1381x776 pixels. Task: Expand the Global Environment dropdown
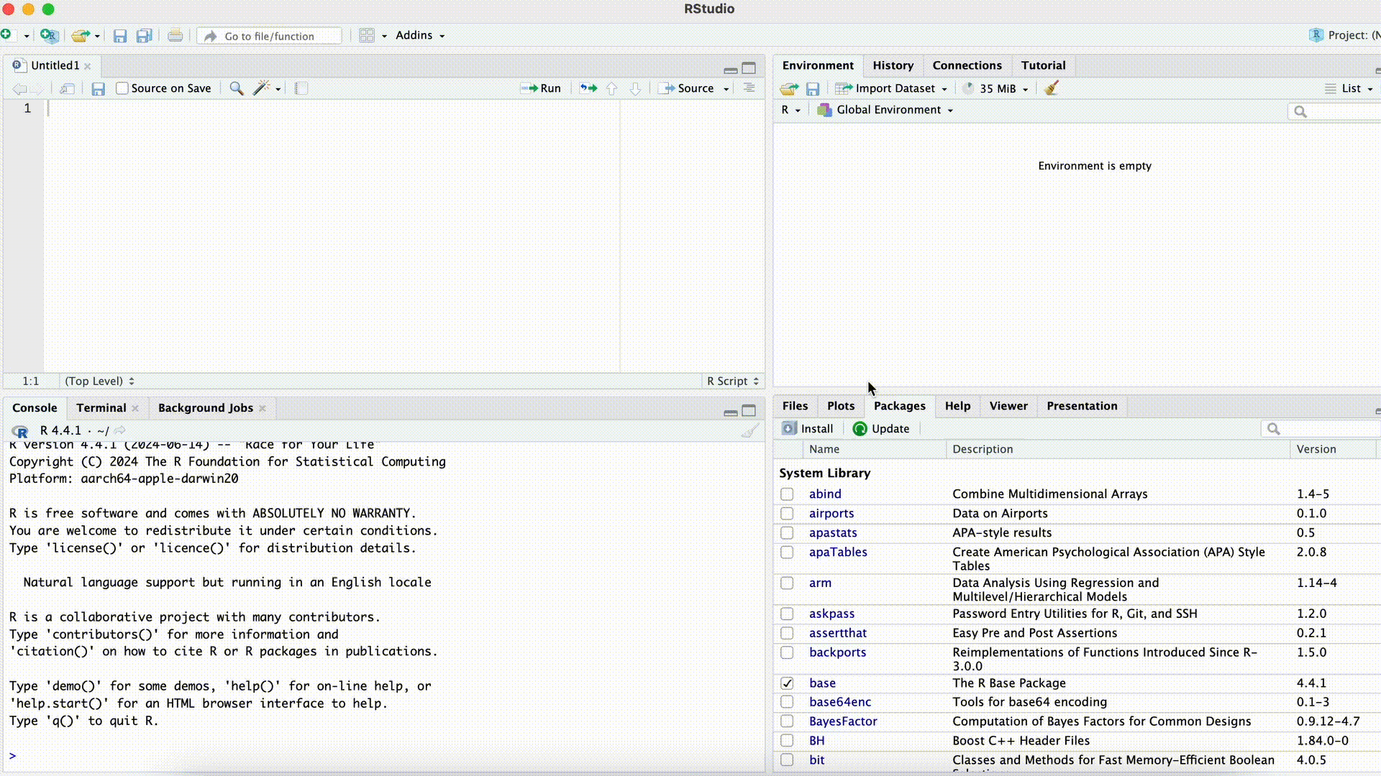coord(888,110)
